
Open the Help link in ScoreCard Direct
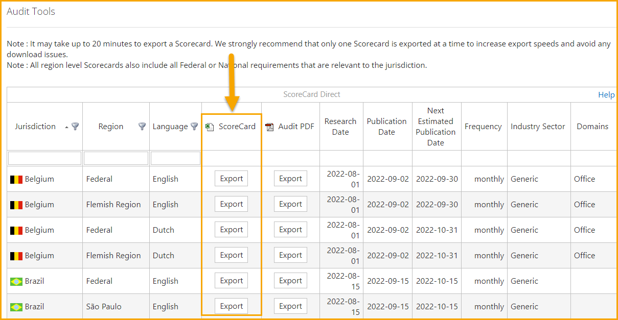(x=606, y=95)
